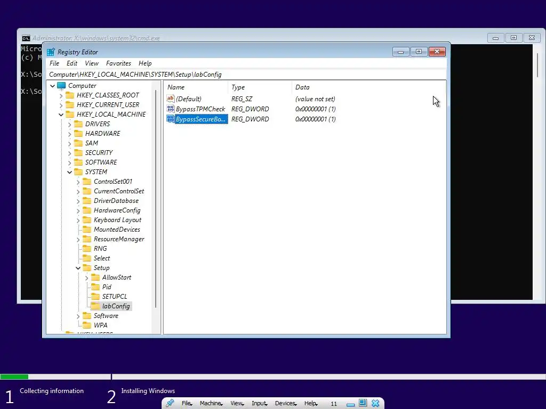
Task: Select the HKEY_CLASSES_ROOT folder icon
Action: click(x=70, y=95)
